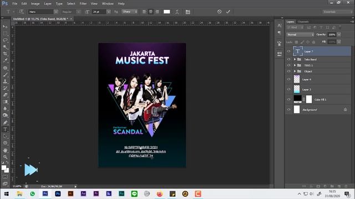Open the Normal blend mode dropdown
355x199 pixels.
pyautogui.click(x=300, y=34)
